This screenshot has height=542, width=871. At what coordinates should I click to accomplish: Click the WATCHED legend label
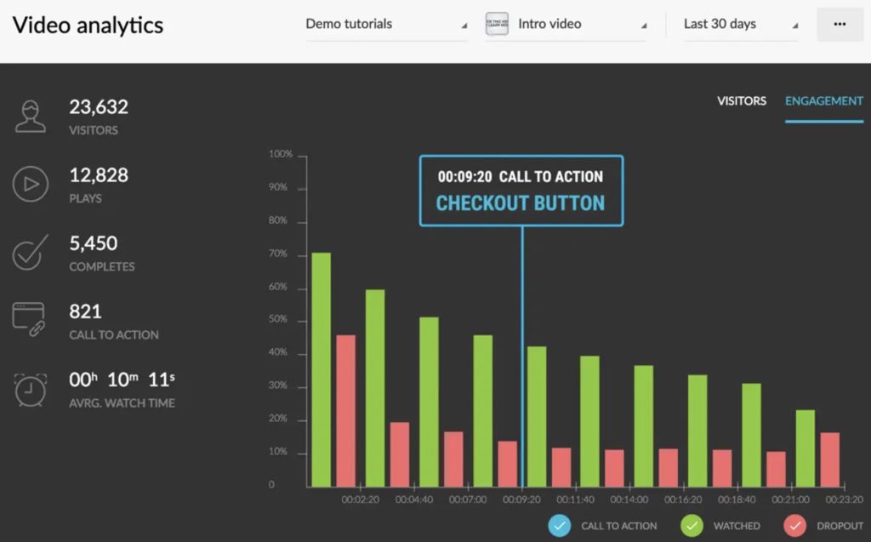point(737,526)
